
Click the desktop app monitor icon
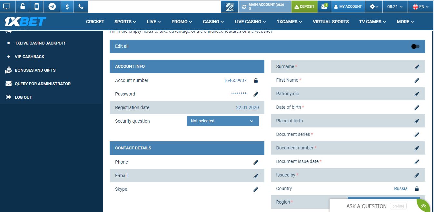7,6
